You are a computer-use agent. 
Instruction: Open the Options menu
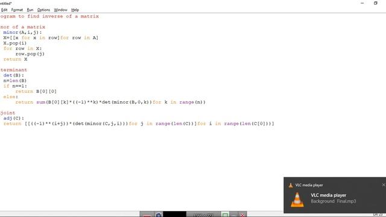43,10
